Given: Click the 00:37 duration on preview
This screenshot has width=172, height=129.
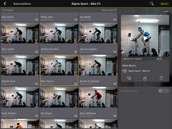Looking at the screenshot, I should [159, 59].
